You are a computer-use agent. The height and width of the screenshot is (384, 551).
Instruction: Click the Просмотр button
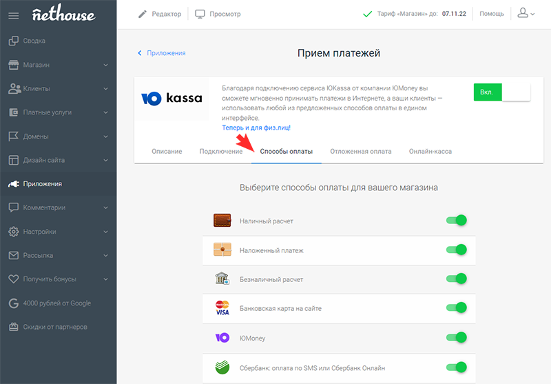point(218,14)
